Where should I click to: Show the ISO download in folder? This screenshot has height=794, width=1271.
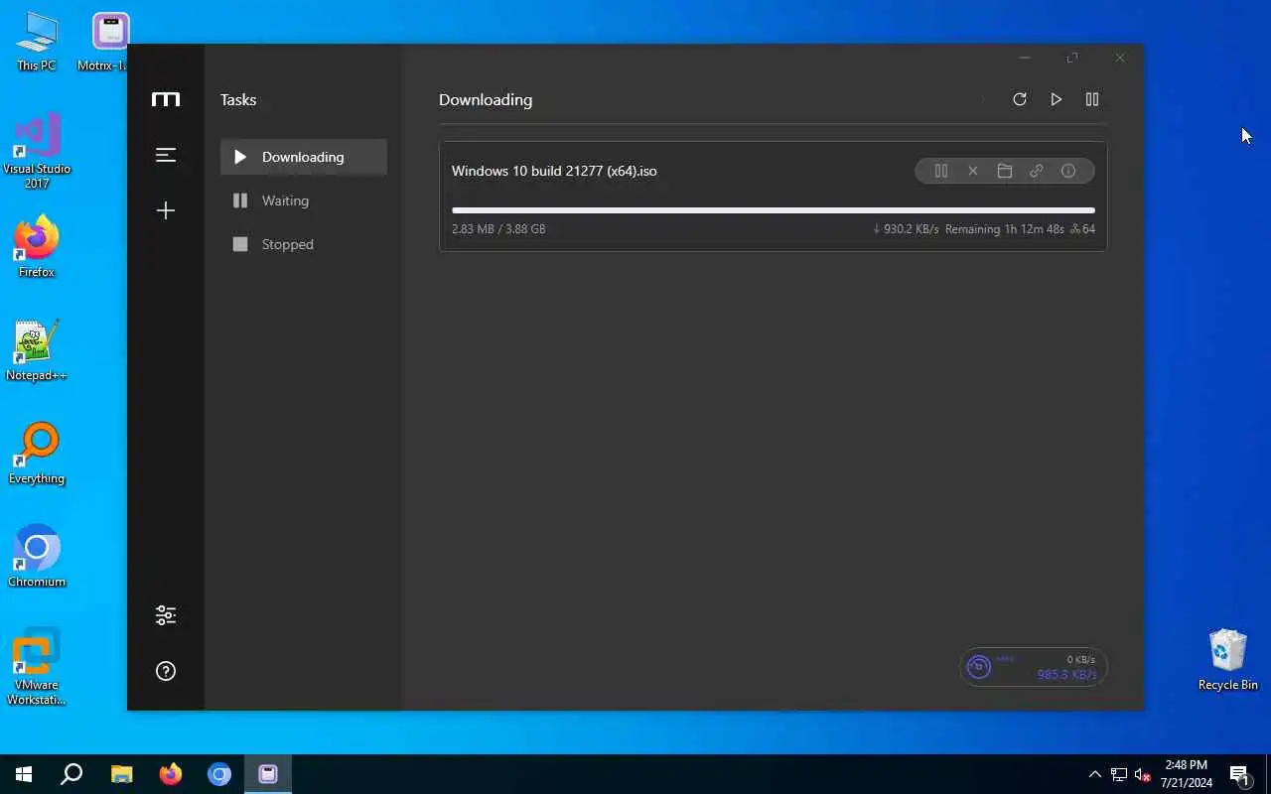click(x=1005, y=171)
